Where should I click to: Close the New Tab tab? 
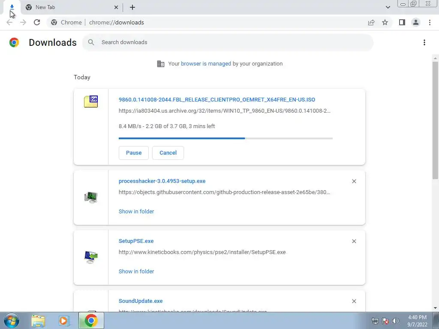pos(116,8)
